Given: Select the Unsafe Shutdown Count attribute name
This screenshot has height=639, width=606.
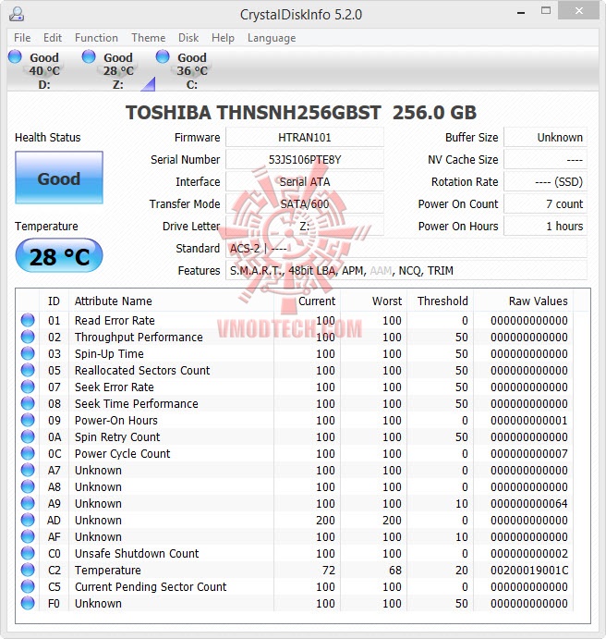Looking at the screenshot, I should [x=137, y=553].
